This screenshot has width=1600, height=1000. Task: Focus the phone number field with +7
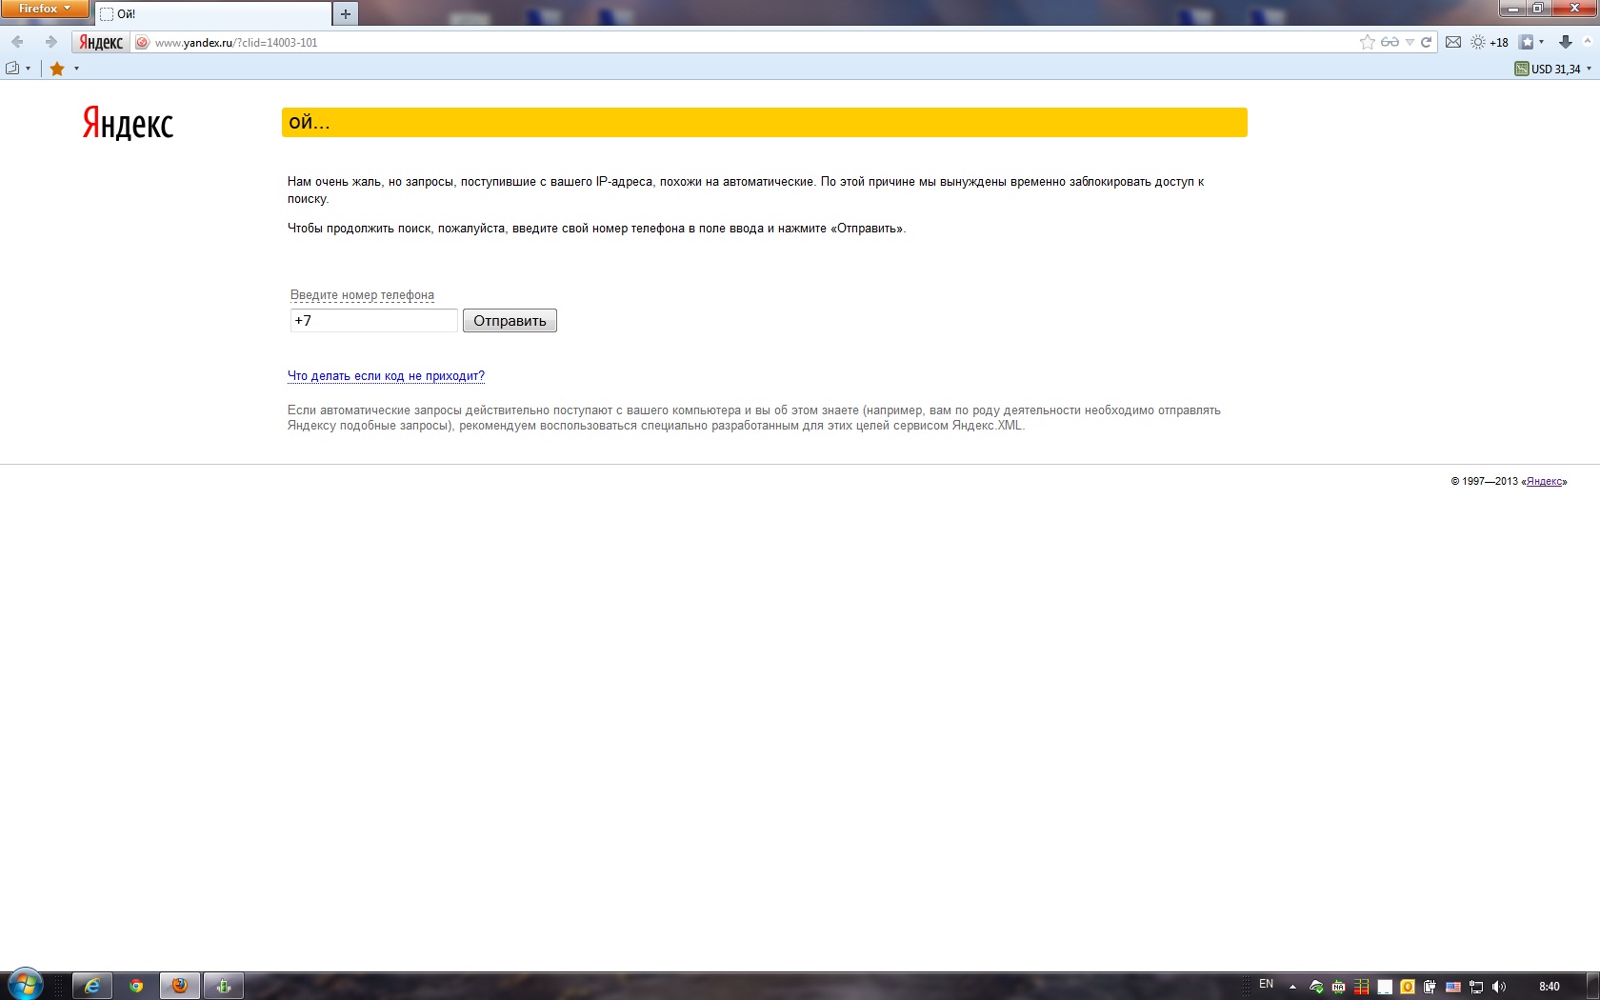tap(374, 321)
